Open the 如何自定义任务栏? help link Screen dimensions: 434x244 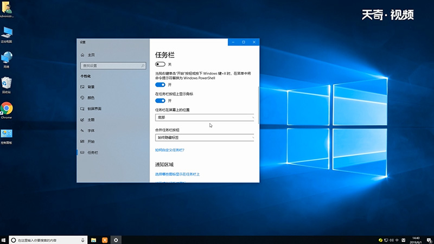[170, 150]
